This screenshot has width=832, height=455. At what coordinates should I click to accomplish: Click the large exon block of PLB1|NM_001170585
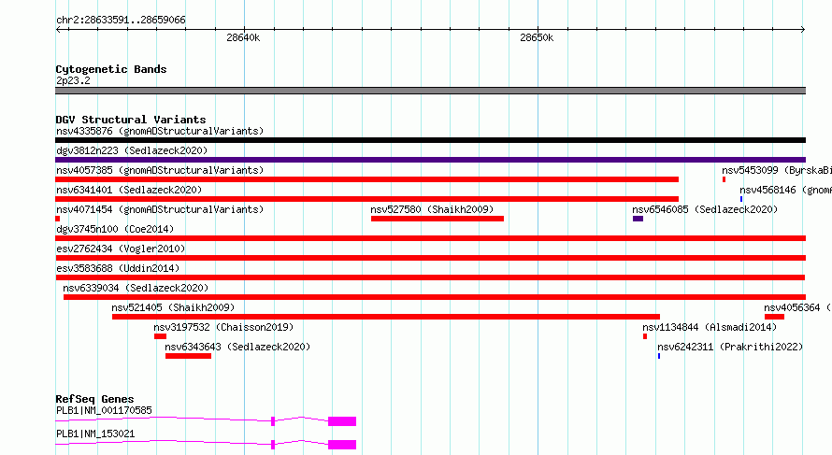pos(342,421)
